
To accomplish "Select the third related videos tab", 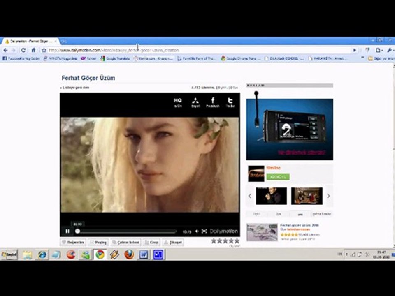I will pos(300,214).
